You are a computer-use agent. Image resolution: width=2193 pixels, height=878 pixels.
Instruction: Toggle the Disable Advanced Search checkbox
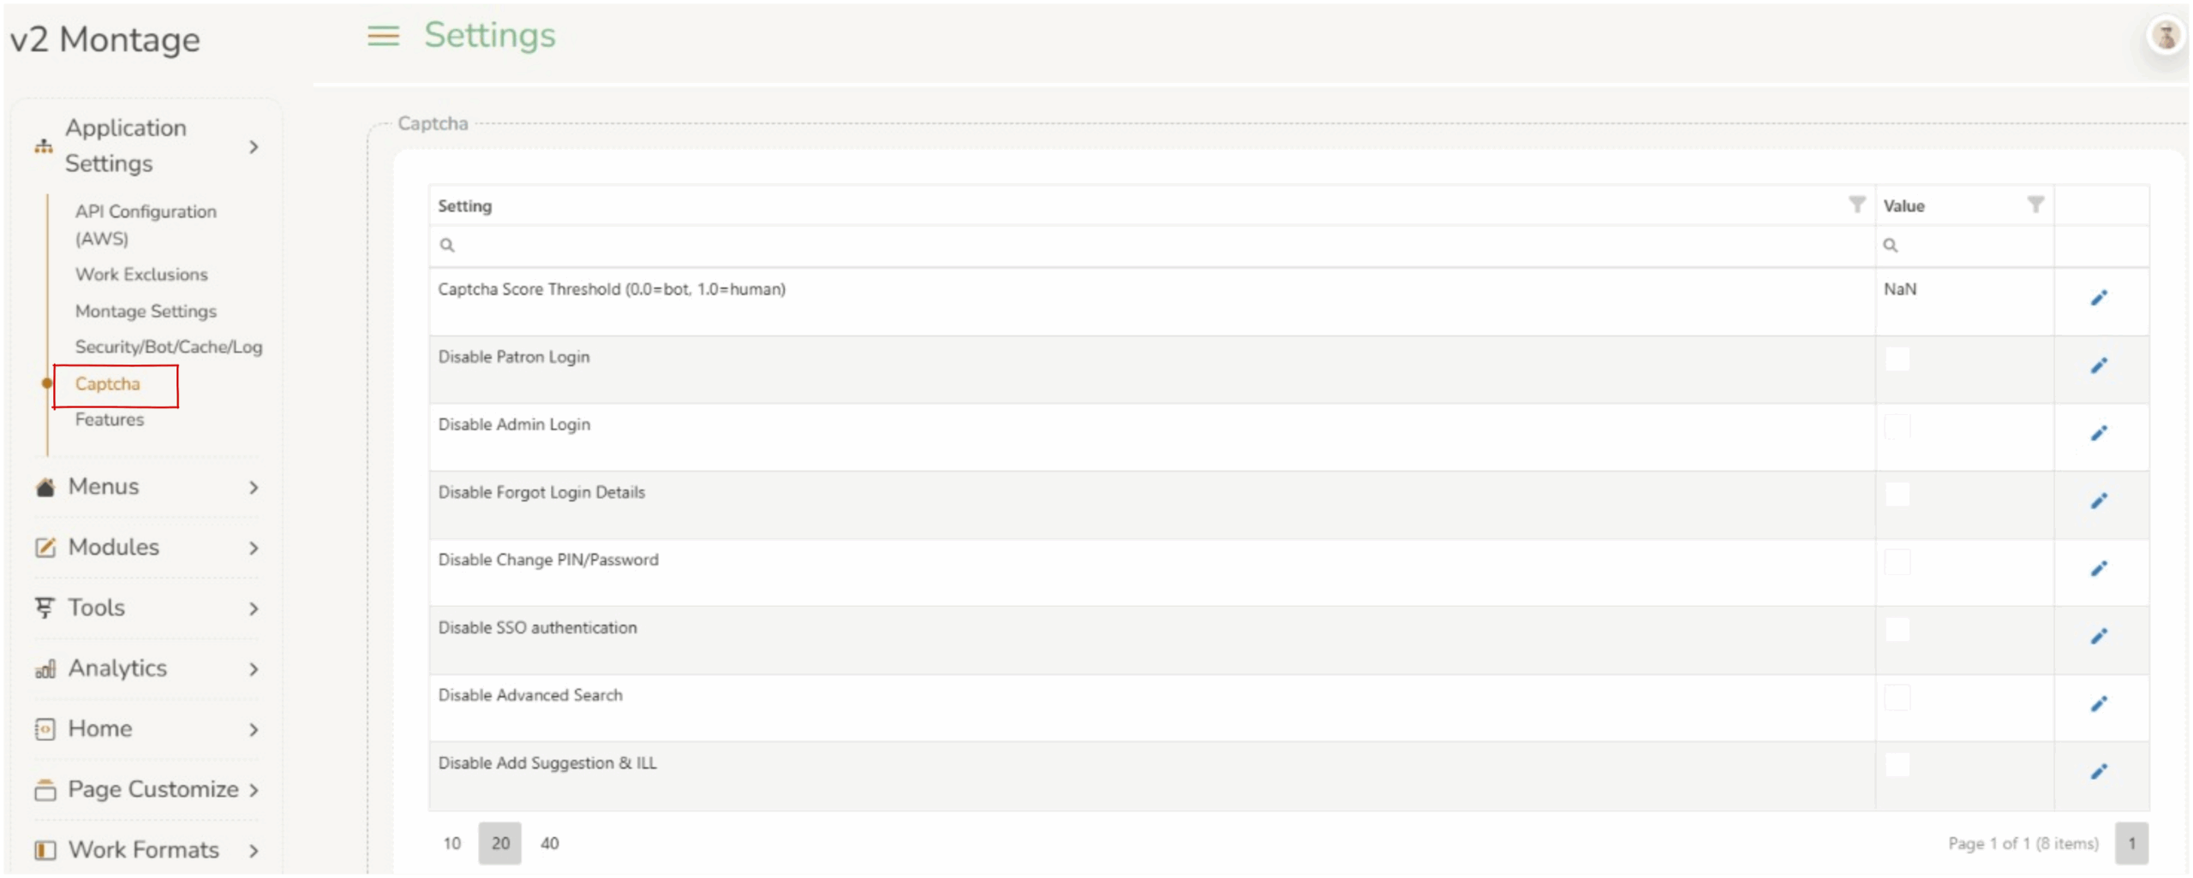(1897, 697)
